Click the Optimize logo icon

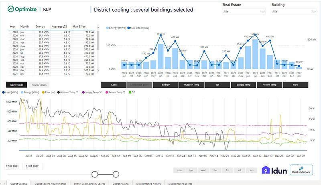pyautogui.click(x=11, y=9)
